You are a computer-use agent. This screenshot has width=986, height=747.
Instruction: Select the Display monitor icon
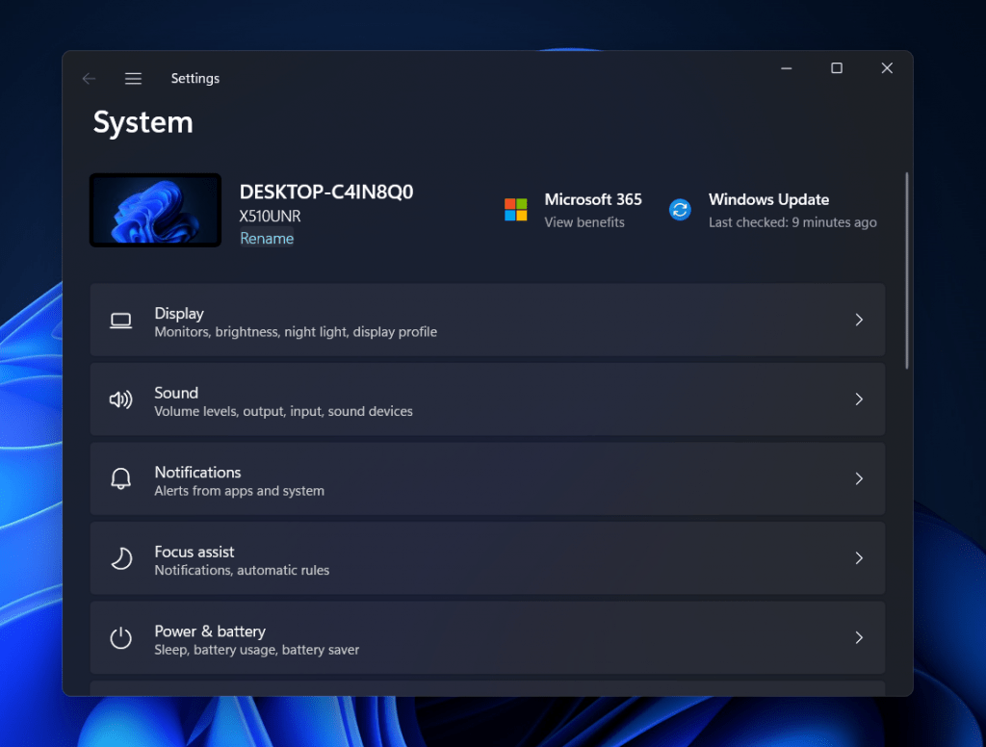point(120,320)
